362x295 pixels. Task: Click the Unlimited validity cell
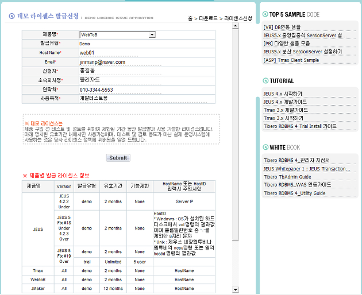[x=113, y=262]
